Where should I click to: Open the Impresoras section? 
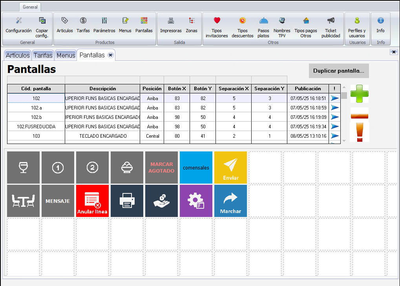(x=171, y=25)
